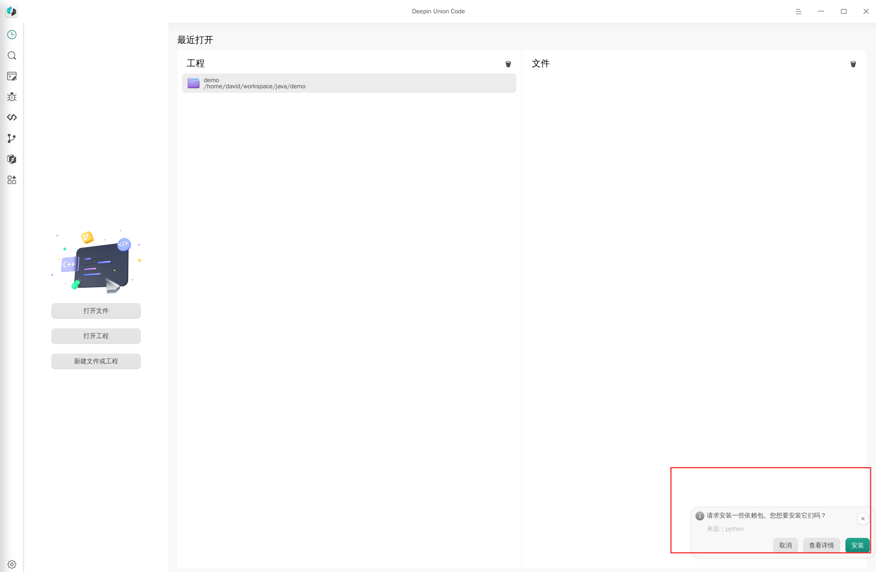Open the Search sidebar icon

pos(12,56)
